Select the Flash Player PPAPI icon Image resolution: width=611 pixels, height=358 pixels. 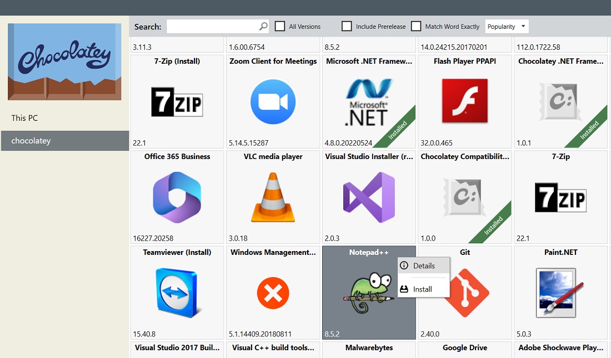[x=465, y=102]
